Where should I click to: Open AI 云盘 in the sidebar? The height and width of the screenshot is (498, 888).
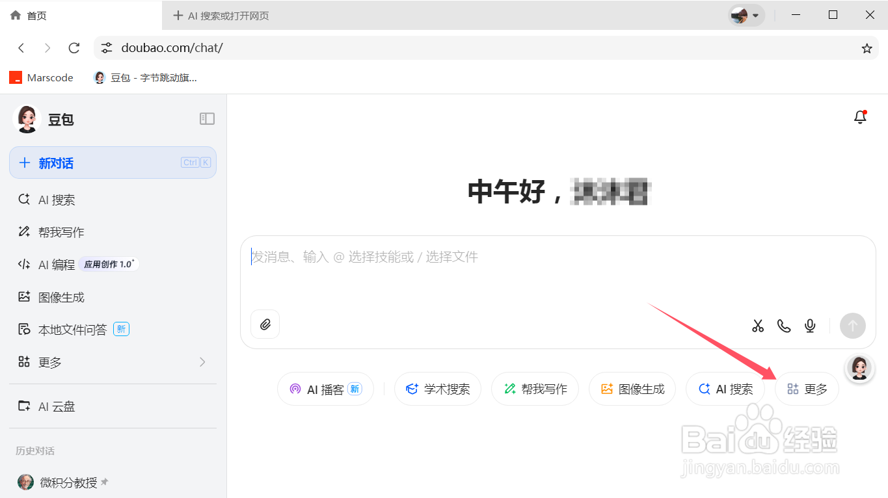click(113, 406)
